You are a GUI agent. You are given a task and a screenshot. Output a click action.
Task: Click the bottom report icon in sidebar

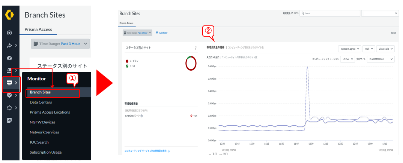(10, 120)
